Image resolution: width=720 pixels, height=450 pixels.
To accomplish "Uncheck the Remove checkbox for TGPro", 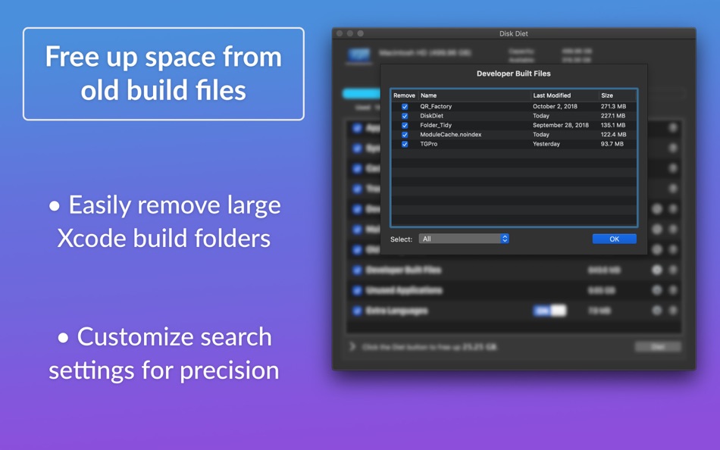I will click(x=405, y=144).
